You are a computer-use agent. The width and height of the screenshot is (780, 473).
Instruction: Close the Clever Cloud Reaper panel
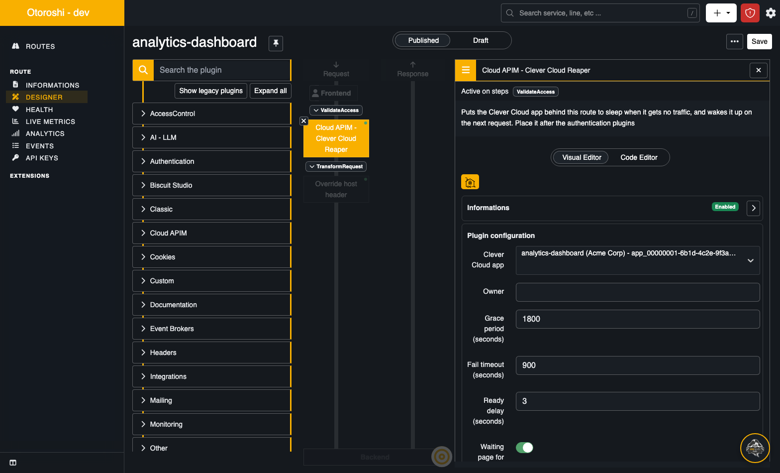[x=759, y=70]
